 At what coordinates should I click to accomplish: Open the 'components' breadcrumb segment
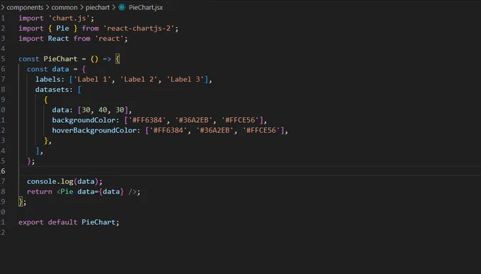point(25,7)
